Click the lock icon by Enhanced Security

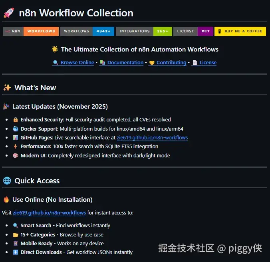pyautogui.click(x=16, y=120)
